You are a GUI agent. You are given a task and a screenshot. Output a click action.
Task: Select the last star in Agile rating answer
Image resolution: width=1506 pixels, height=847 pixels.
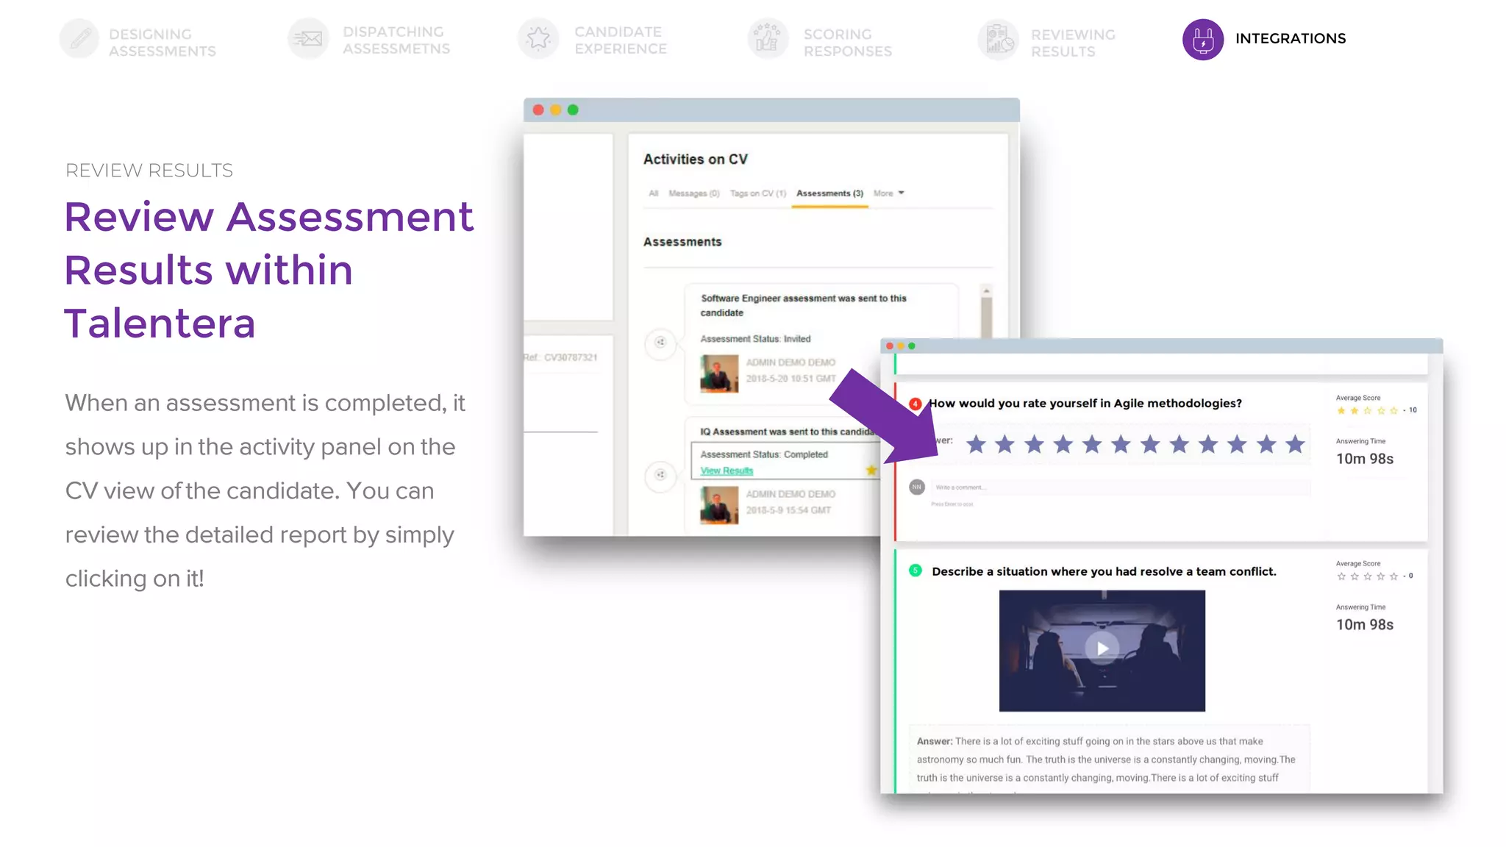(x=1295, y=444)
